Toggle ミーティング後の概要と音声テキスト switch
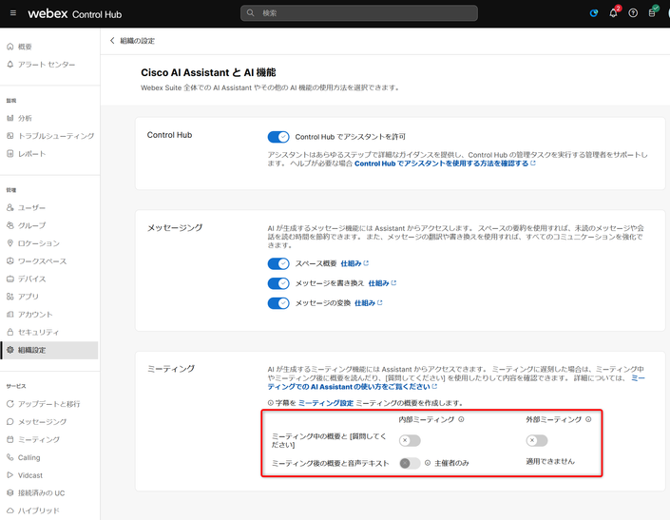 click(410, 463)
